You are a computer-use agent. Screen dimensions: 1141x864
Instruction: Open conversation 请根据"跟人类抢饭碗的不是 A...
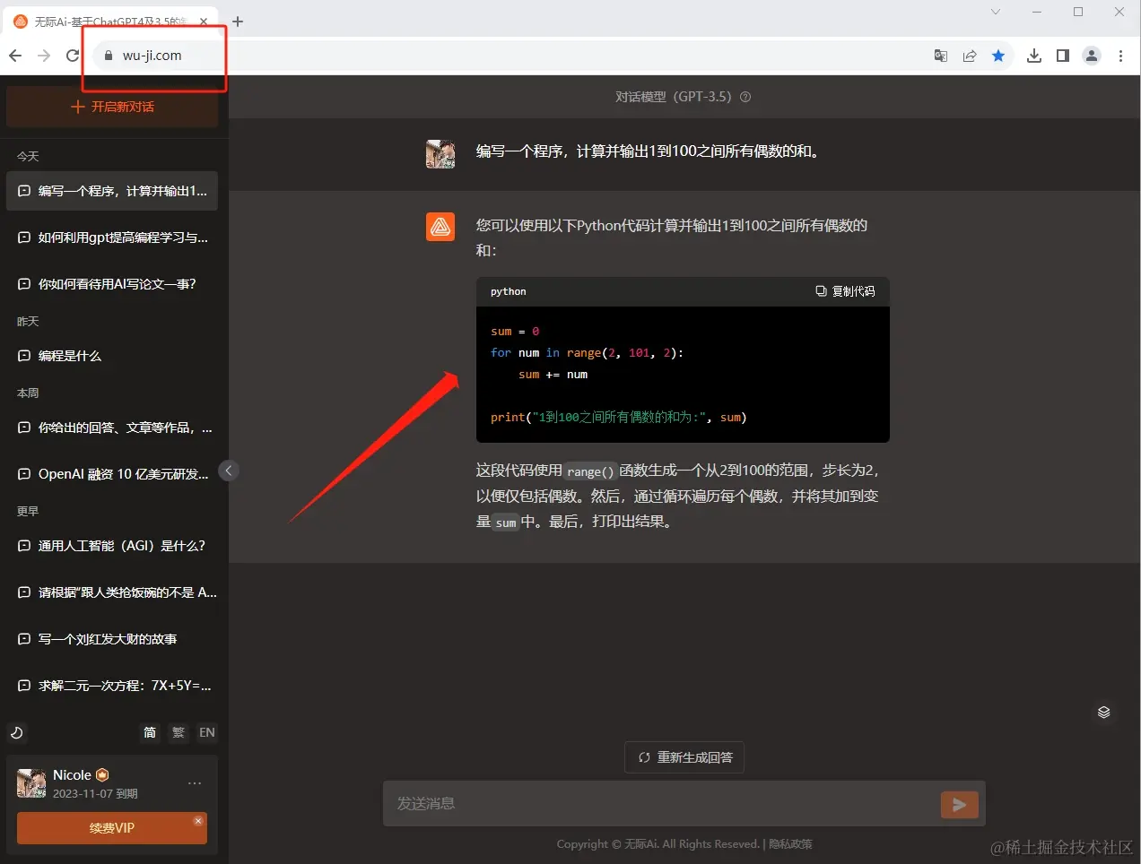click(112, 592)
